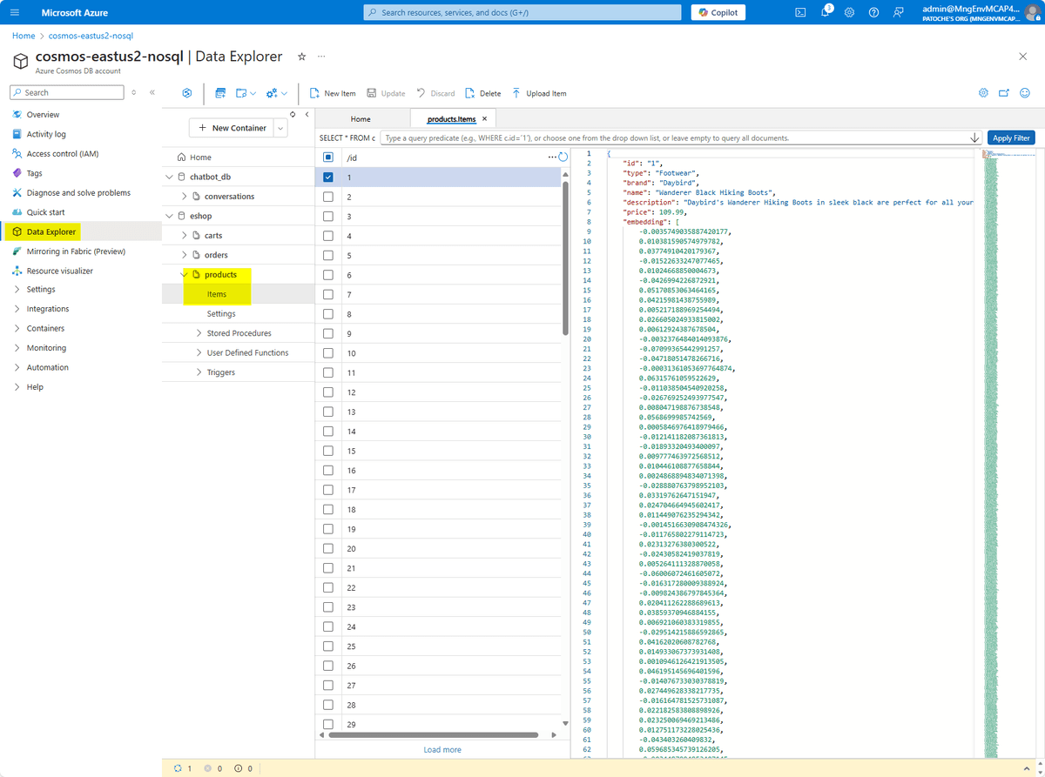Open Settings under products container

click(x=221, y=313)
